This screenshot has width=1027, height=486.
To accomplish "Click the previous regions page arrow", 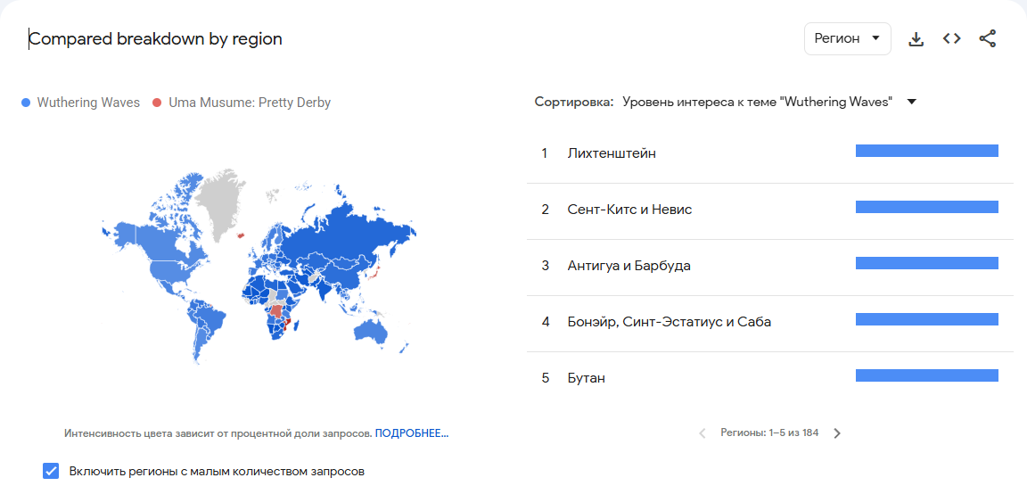I will pos(702,433).
